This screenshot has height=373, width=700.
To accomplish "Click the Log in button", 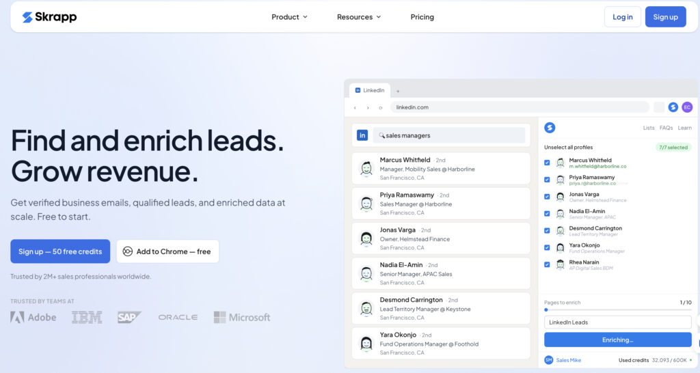I will (622, 17).
